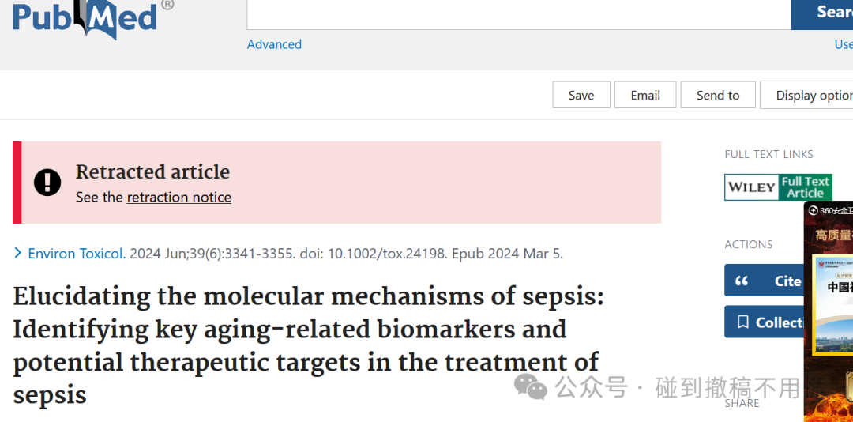Click the sepsis article title heading
The width and height of the screenshot is (853, 422).
point(308,346)
